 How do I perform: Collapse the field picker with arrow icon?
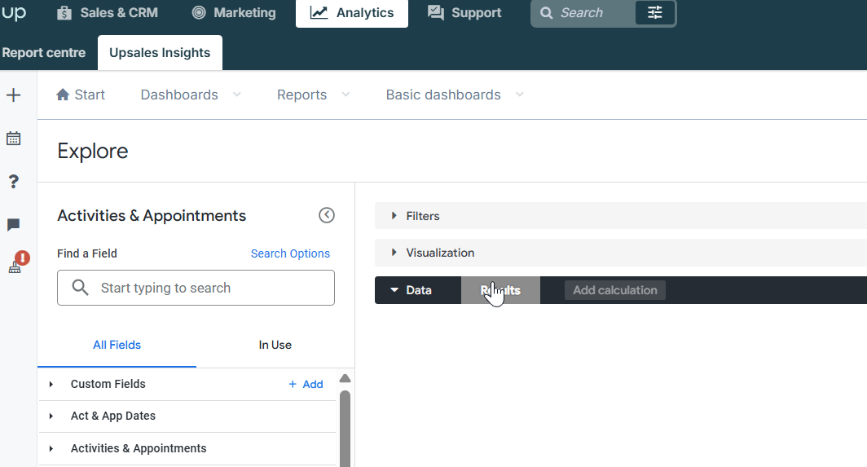[327, 215]
